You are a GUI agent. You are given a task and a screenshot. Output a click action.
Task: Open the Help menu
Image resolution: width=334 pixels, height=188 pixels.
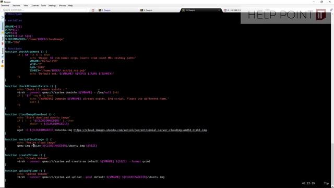(x=70, y=6)
